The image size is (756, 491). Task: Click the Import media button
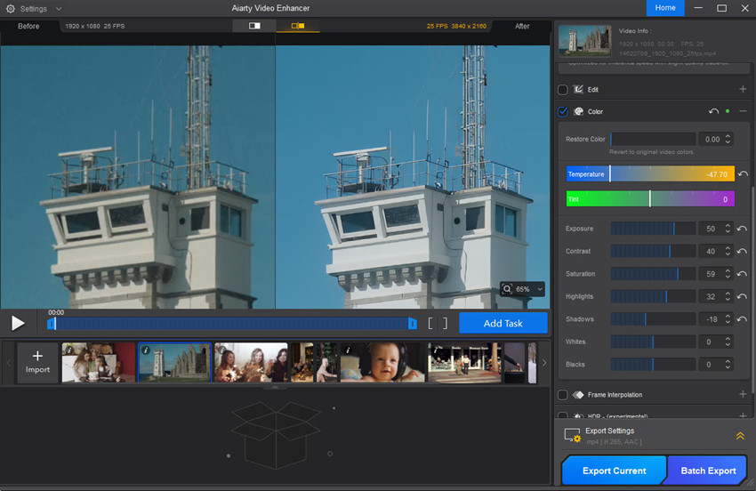(x=37, y=362)
